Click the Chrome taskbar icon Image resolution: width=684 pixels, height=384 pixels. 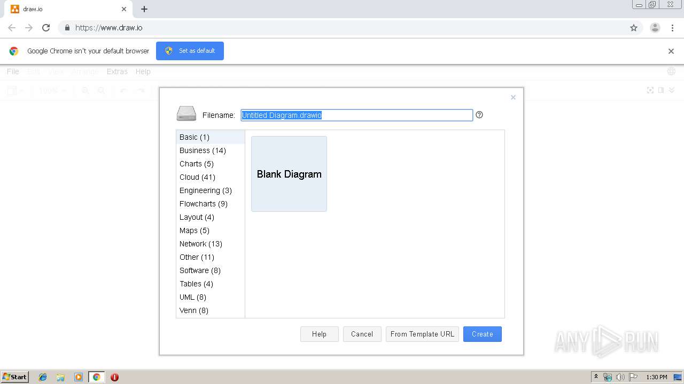[x=96, y=377]
